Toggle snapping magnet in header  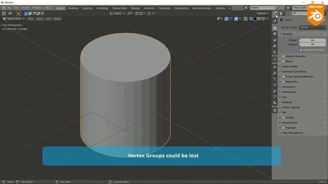click(x=137, y=14)
